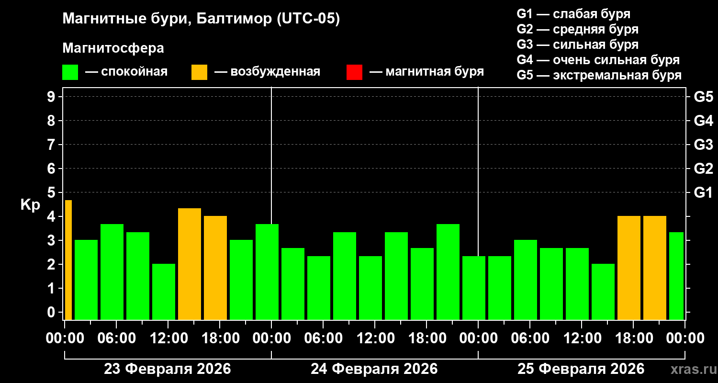718x383 pixels.
Task: Click legend line 'G2 — средняя буря'
Action: (x=577, y=29)
